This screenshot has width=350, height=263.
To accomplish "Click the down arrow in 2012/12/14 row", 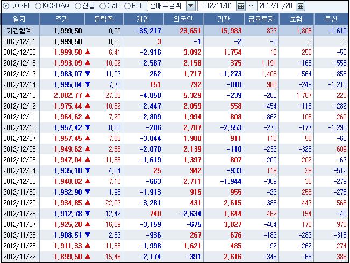I will pos(88,84).
